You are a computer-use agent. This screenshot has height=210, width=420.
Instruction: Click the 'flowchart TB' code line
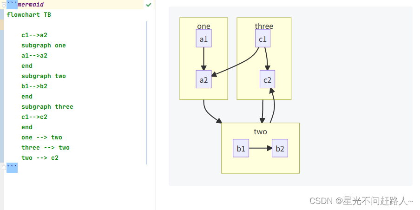(x=29, y=15)
